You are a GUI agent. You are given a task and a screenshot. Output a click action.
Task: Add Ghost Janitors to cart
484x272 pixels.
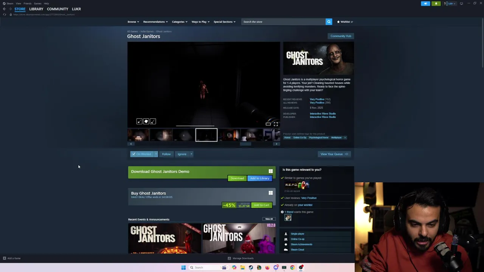(x=262, y=205)
